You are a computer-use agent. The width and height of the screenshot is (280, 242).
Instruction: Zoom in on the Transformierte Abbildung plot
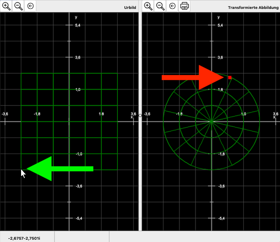[x=148, y=6]
